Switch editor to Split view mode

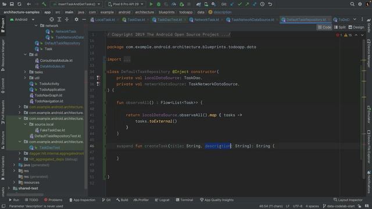[x=339, y=27]
